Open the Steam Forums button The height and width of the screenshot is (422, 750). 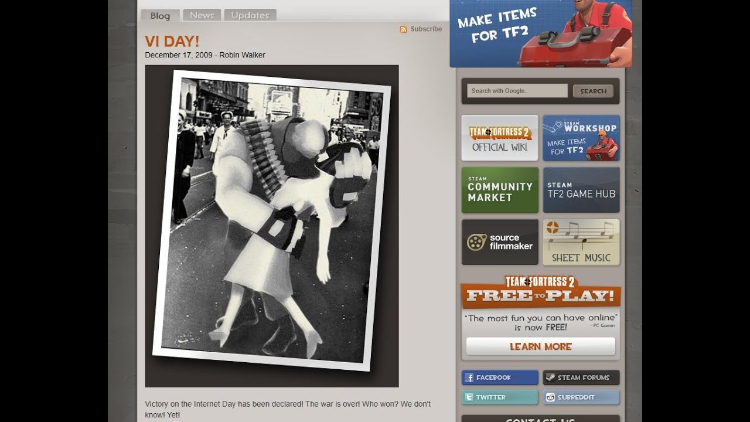click(x=581, y=377)
